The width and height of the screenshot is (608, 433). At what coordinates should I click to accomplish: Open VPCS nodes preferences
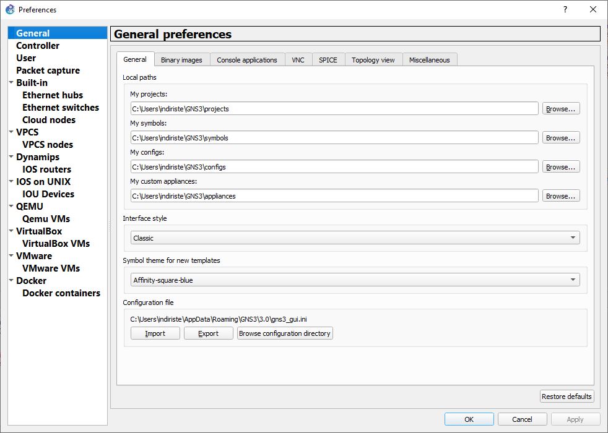pyautogui.click(x=48, y=145)
